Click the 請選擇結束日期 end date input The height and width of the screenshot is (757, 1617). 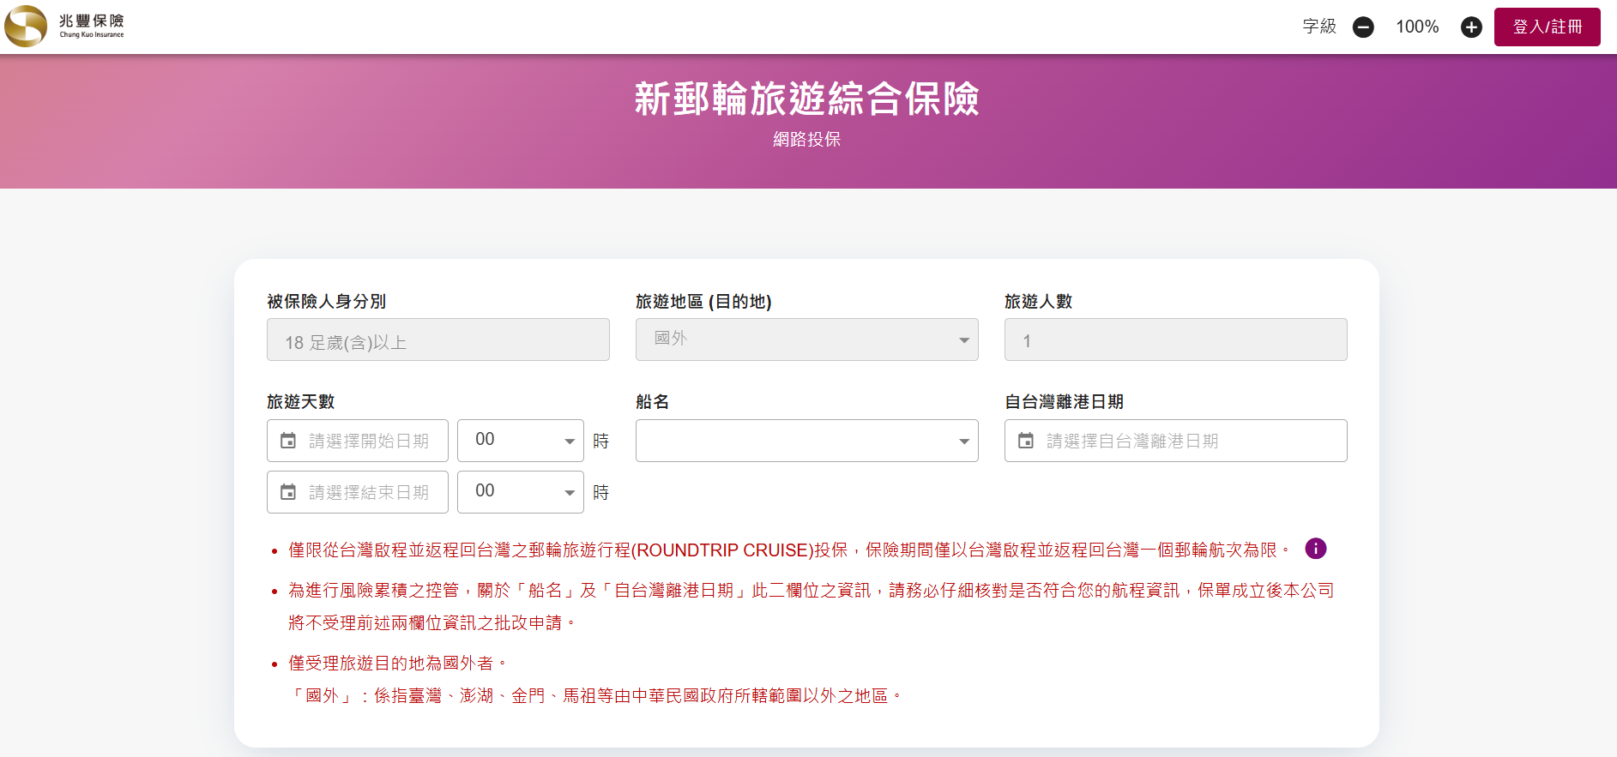(x=357, y=492)
